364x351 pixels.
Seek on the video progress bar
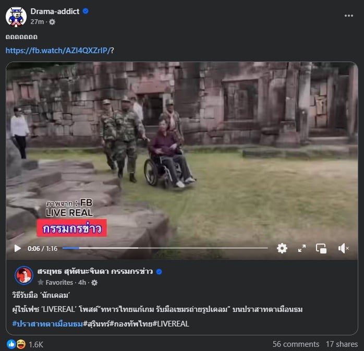click(x=165, y=248)
